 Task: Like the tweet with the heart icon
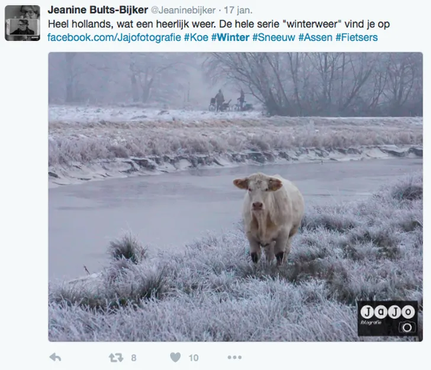(175, 358)
